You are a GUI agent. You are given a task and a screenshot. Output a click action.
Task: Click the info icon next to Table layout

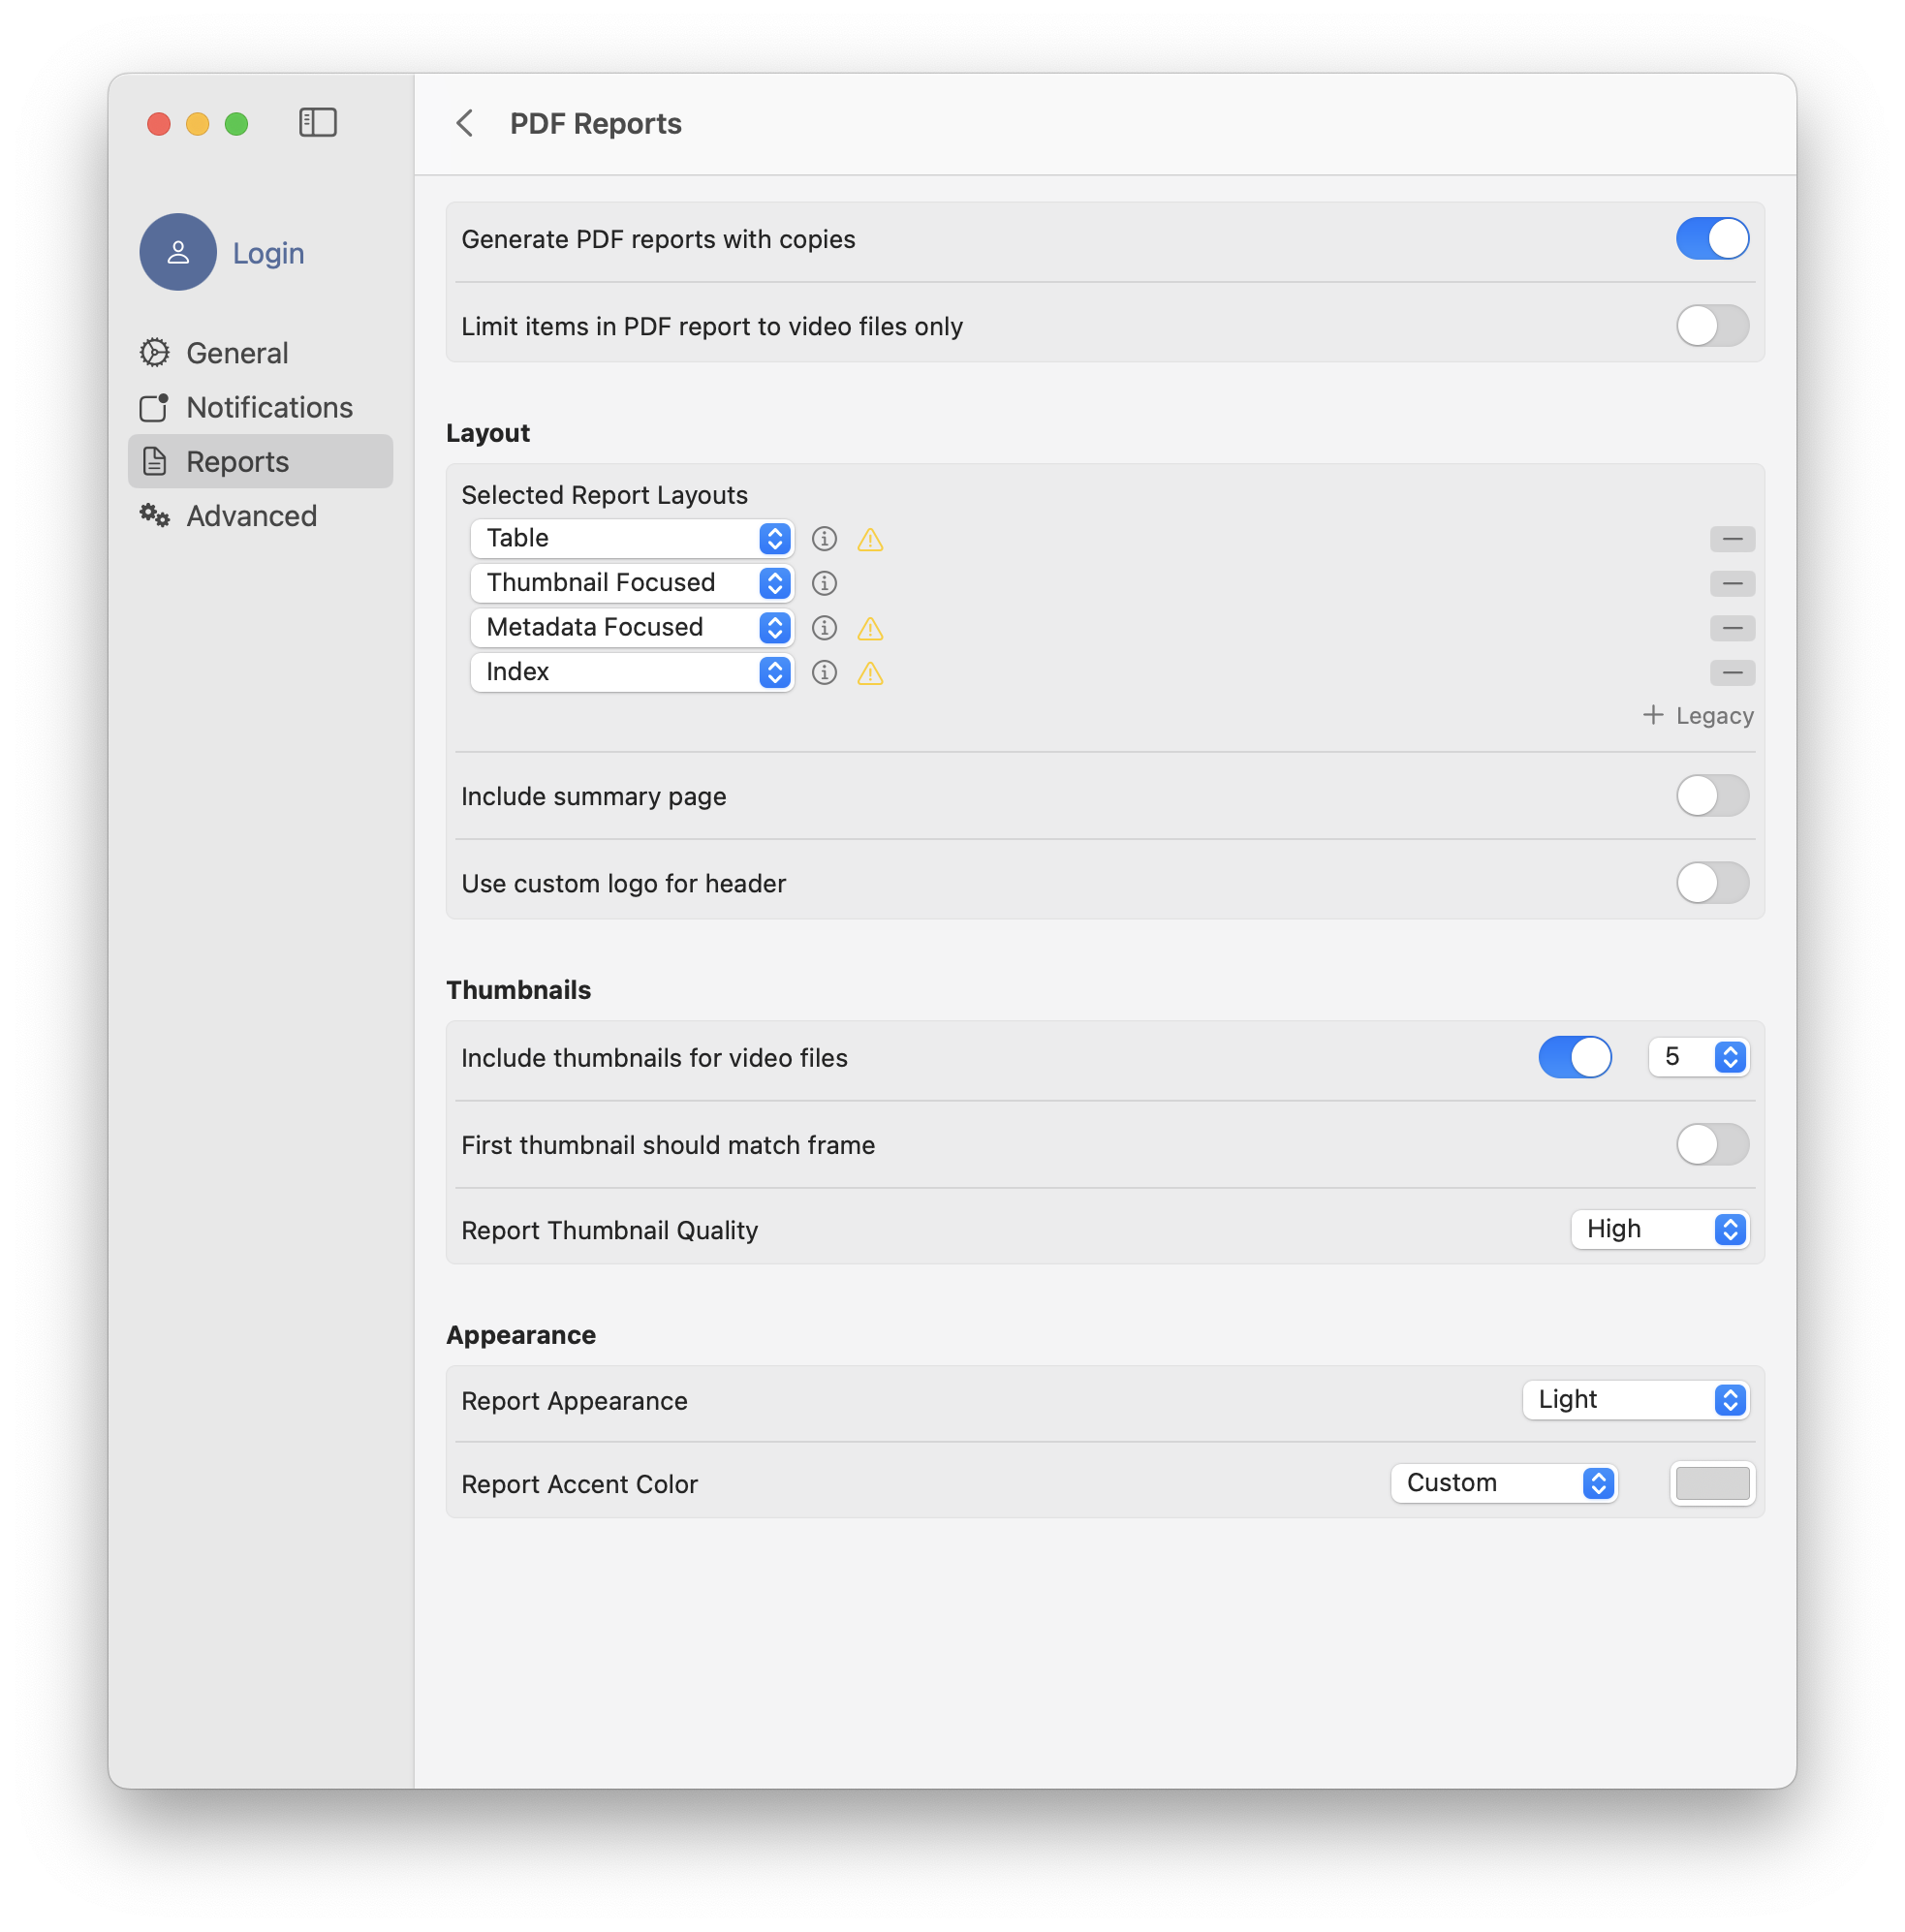click(x=824, y=539)
